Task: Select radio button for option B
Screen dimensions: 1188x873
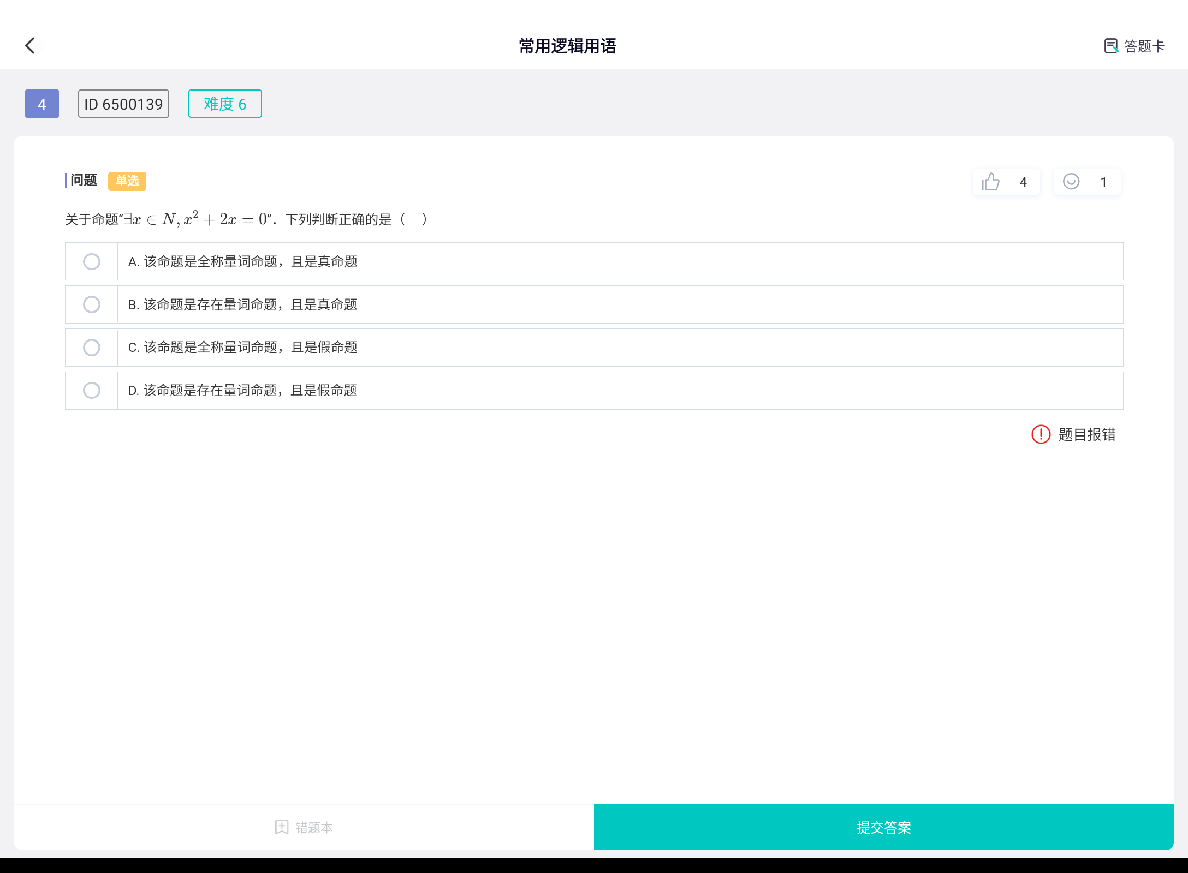Action: 92,304
